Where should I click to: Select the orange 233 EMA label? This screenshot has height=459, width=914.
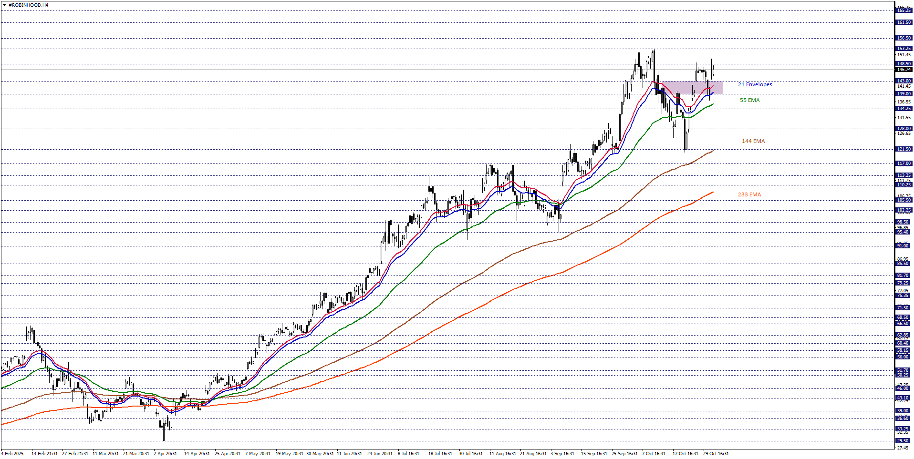749,194
